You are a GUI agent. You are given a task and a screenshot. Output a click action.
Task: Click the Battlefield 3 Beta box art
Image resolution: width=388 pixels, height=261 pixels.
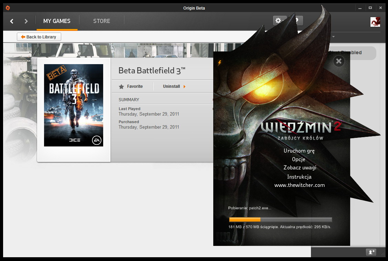(74, 105)
